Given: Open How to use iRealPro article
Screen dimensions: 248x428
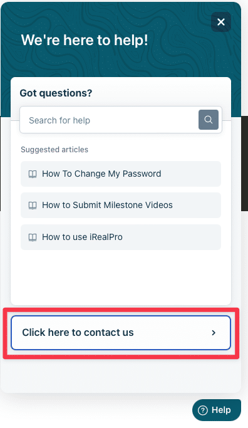Looking at the screenshot, I should click(x=121, y=237).
